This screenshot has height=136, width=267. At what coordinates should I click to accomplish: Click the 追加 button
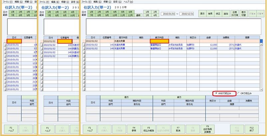[x=226, y=14]
